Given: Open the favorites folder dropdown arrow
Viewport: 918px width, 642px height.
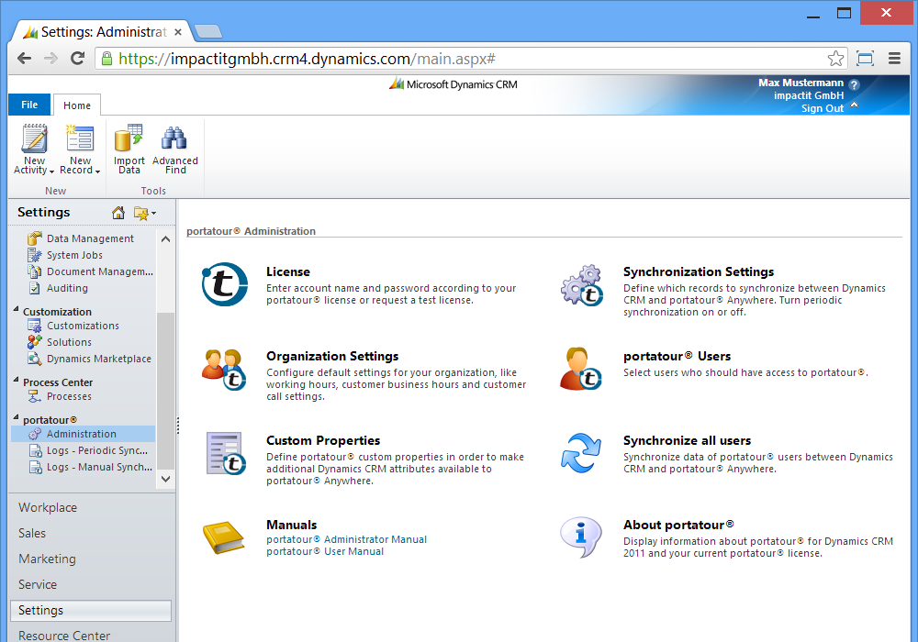Looking at the screenshot, I should coord(153,214).
